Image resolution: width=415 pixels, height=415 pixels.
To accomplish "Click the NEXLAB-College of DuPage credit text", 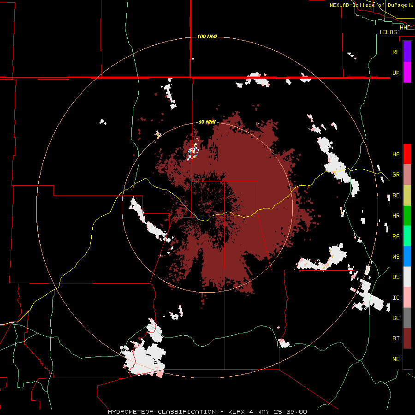I will click(x=368, y=5).
